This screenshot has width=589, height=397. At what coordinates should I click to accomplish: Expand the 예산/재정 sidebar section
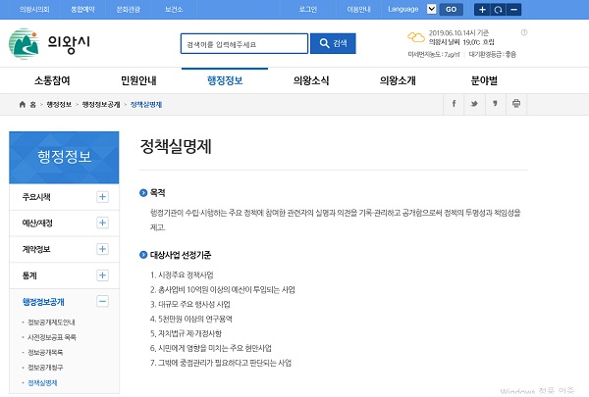point(102,223)
